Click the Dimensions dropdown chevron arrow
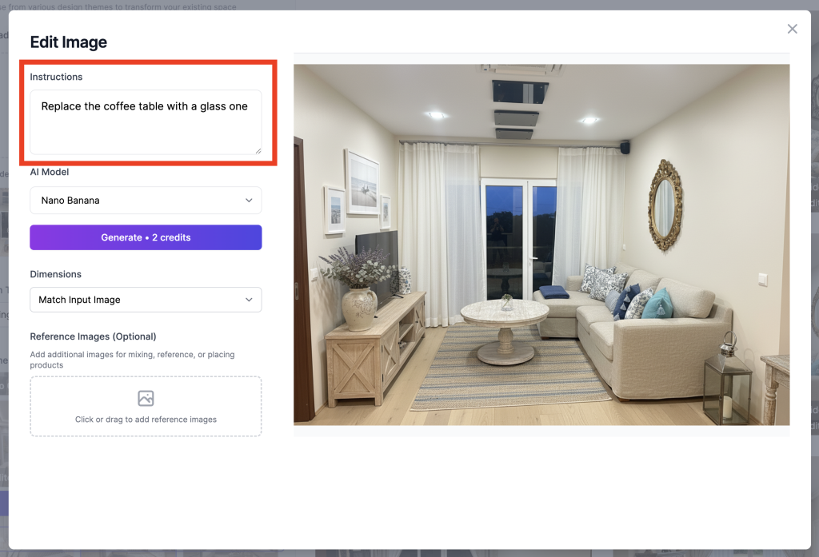The height and width of the screenshot is (557, 819). 250,300
